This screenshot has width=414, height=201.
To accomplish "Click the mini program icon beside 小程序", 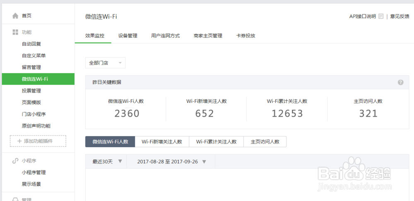I will click(15, 160).
